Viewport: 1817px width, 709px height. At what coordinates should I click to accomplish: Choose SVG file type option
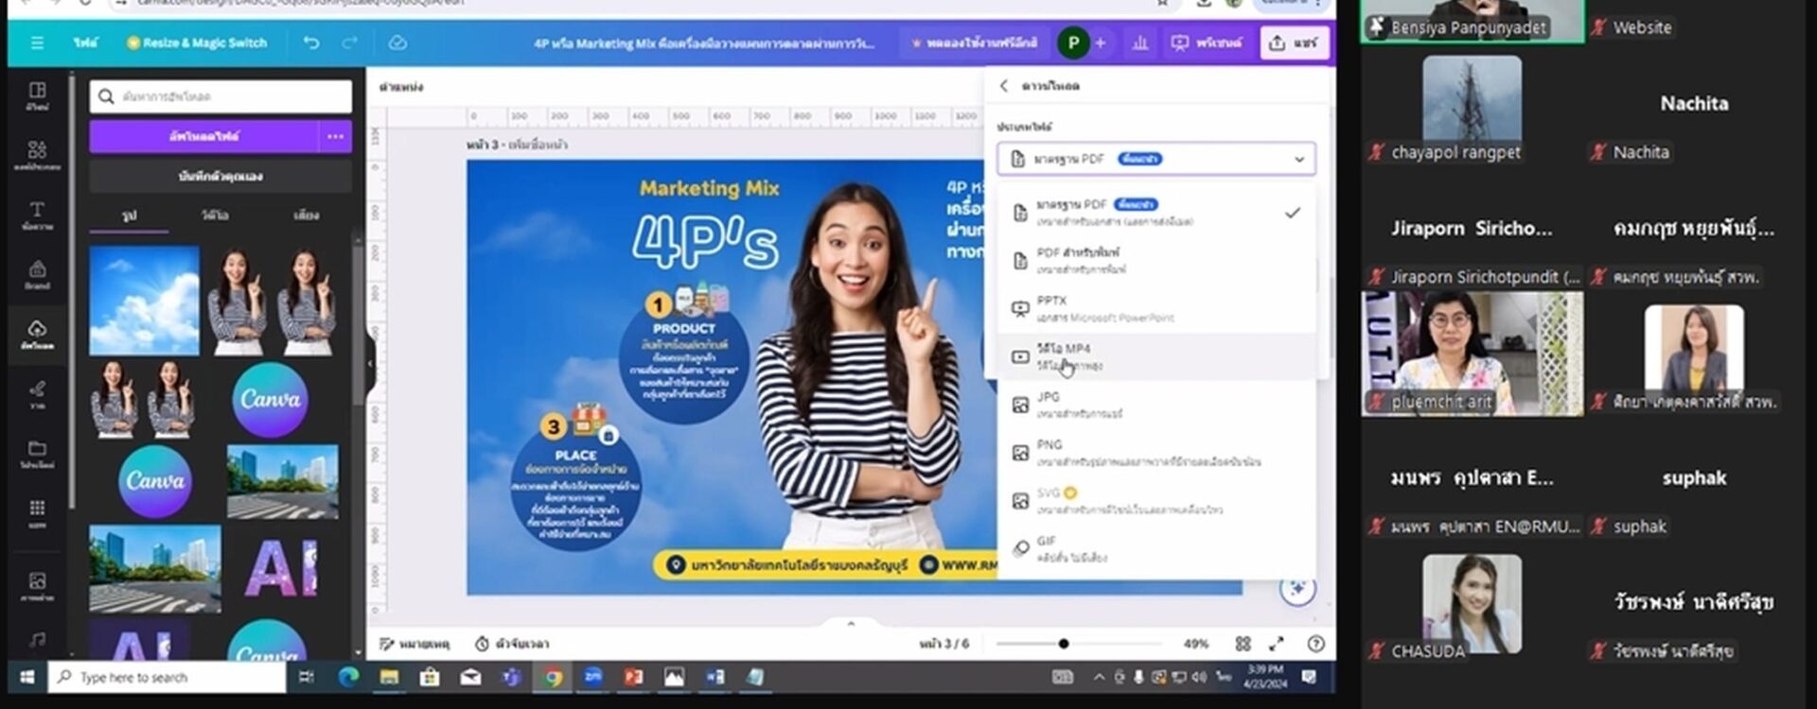[1155, 501]
